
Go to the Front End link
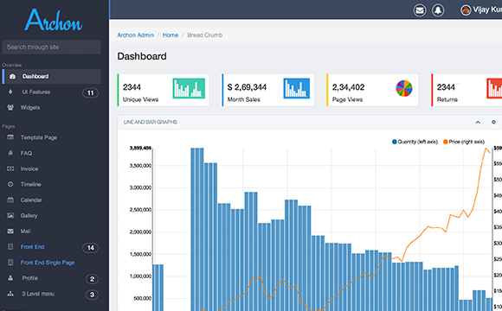click(32, 247)
